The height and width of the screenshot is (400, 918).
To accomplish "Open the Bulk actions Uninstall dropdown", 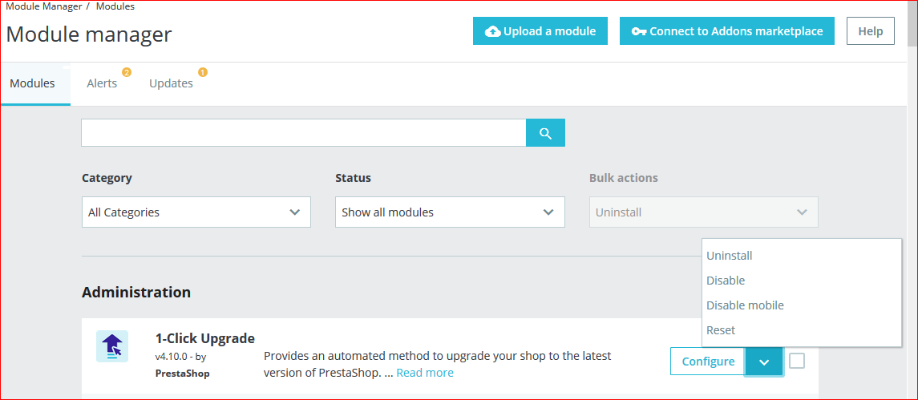I will coord(704,212).
